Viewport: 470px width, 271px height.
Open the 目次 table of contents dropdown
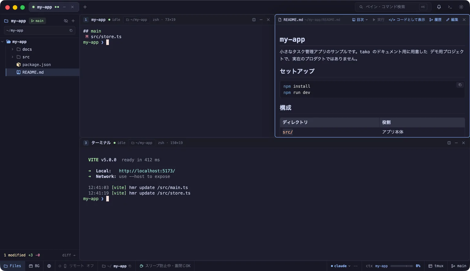click(360, 20)
